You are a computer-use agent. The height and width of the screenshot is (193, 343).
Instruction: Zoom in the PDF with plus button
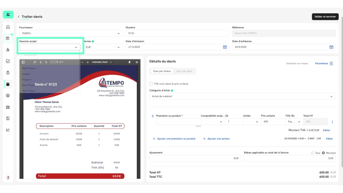pos(88,62)
